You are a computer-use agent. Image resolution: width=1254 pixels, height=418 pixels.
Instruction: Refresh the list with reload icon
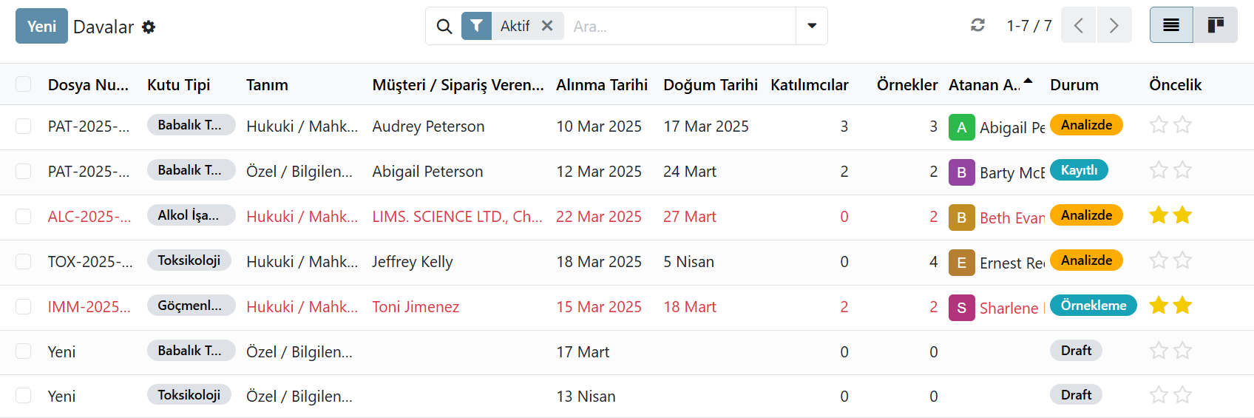(977, 26)
